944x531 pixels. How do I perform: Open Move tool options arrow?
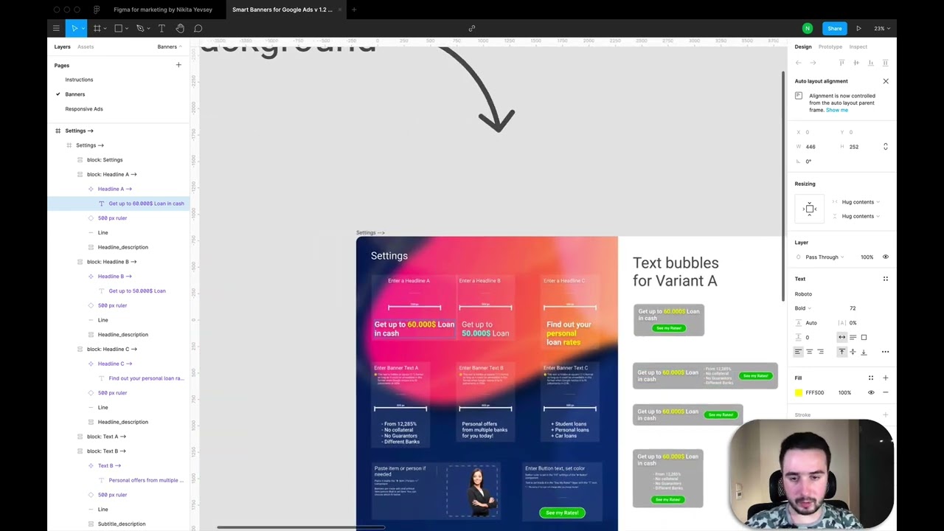[x=84, y=28]
